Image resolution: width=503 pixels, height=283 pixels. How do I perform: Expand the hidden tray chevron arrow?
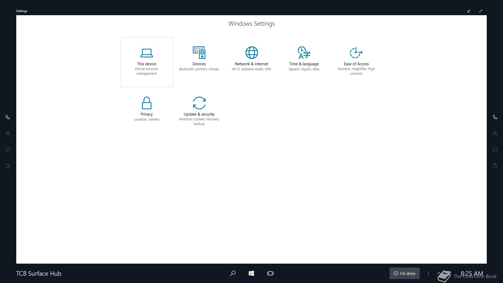(x=439, y=273)
